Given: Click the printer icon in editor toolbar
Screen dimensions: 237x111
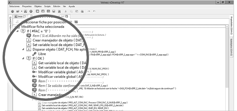Looking at the screenshot, I should [71, 22].
